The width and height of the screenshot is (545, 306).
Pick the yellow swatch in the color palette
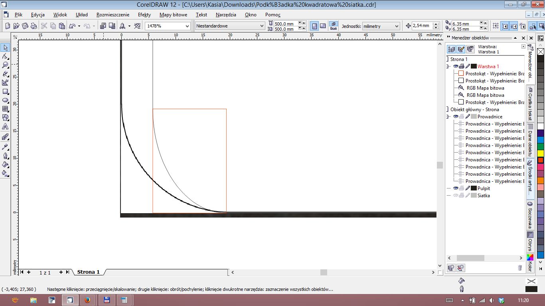(x=541, y=153)
